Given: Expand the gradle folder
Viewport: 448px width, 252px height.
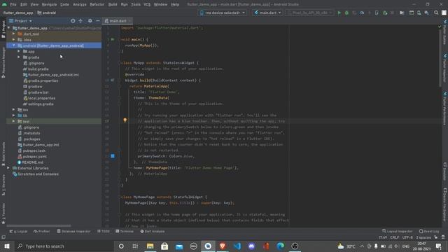Looking at the screenshot, I should point(19,57).
